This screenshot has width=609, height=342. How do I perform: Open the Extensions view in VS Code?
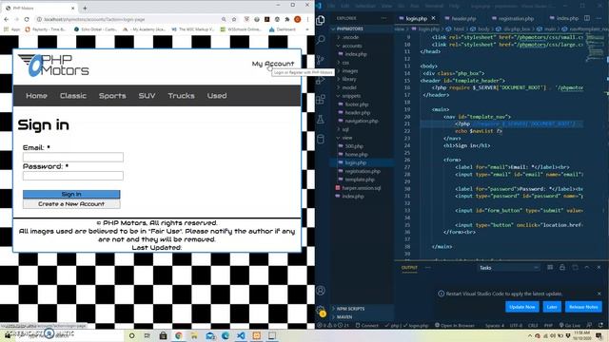tap(321, 99)
